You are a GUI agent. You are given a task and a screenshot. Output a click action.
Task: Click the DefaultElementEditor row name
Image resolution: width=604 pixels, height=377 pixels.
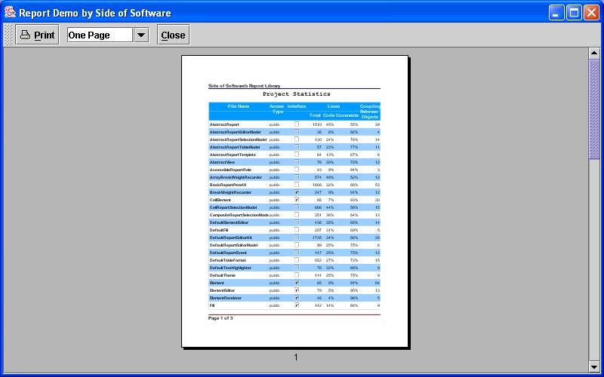click(229, 222)
